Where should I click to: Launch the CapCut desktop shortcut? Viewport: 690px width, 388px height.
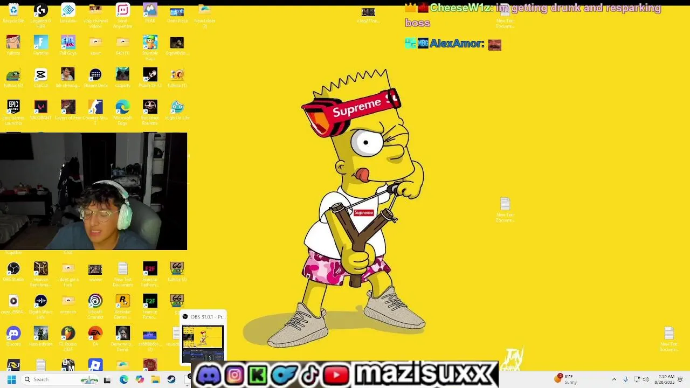(40, 78)
